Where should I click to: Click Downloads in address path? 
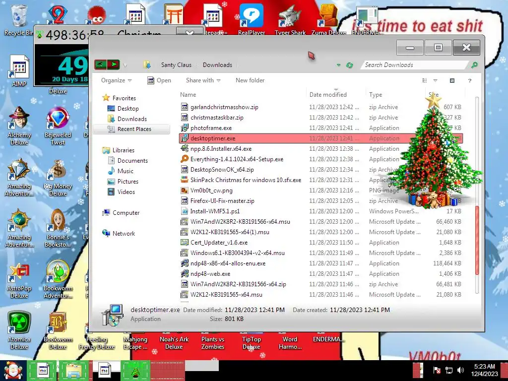point(217,65)
